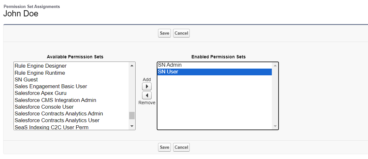Click the Add right-arrow button
Viewport: 368px width, 159px height.
pyautogui.click(x=147, y=87)
